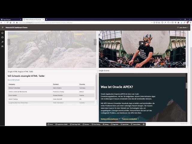
Task: Open Application 92682 in developer toolbar
Action: [x=61, y=124]
